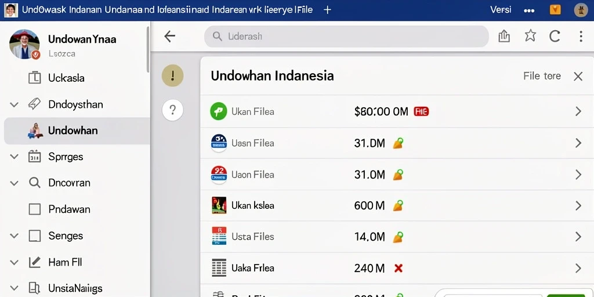The image size is (594, 297).
Task: Click the orange shield icon in title bar
Action: 555,10
